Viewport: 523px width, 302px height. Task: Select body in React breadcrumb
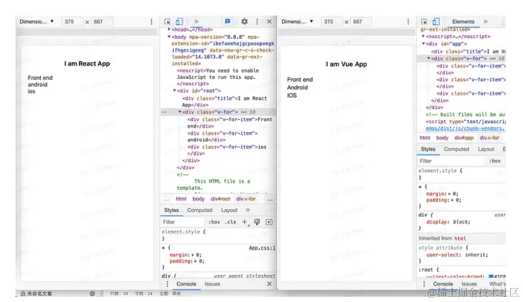[198, 199]
